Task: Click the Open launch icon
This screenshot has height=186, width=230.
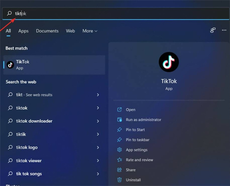Action: (120, 110)
